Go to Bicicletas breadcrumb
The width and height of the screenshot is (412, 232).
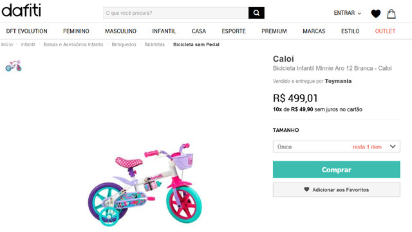(154, 44)
